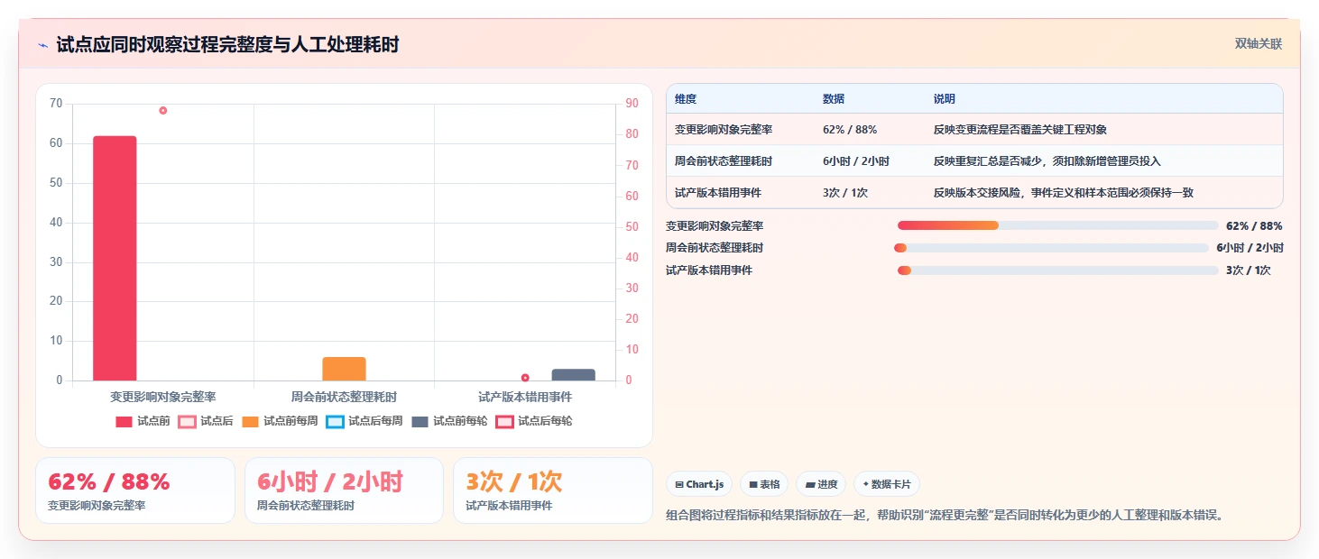Click the tall red bar for 变更影响对象完整率
This screenshot has width=1319, height=559.
coord(115,258)
